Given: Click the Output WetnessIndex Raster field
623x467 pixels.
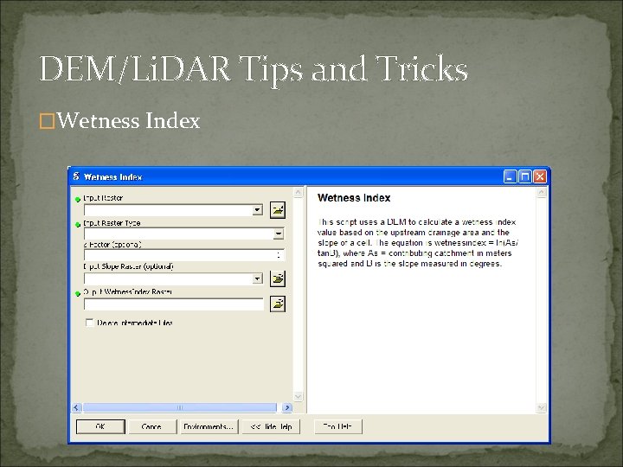Looking at the screenshot, I should pyautogui.click(x=174, y=304).
